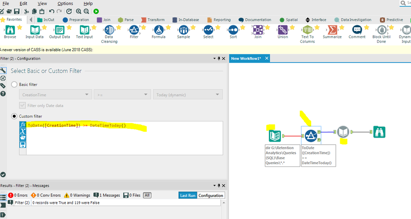This screenshot has height=219, width=411.
Task: Toggle the 0 Files filter
Action: [132, 195]
